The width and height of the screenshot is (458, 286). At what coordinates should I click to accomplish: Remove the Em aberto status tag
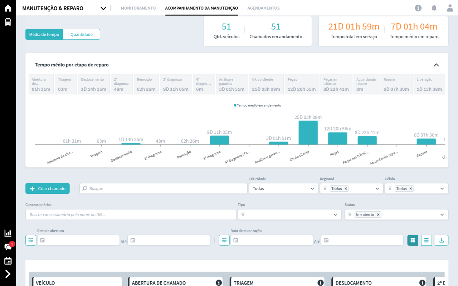pyautogui.click(x=378, y=214)
